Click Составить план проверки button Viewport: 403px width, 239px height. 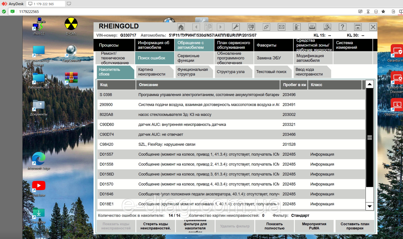tap(355, 226)
